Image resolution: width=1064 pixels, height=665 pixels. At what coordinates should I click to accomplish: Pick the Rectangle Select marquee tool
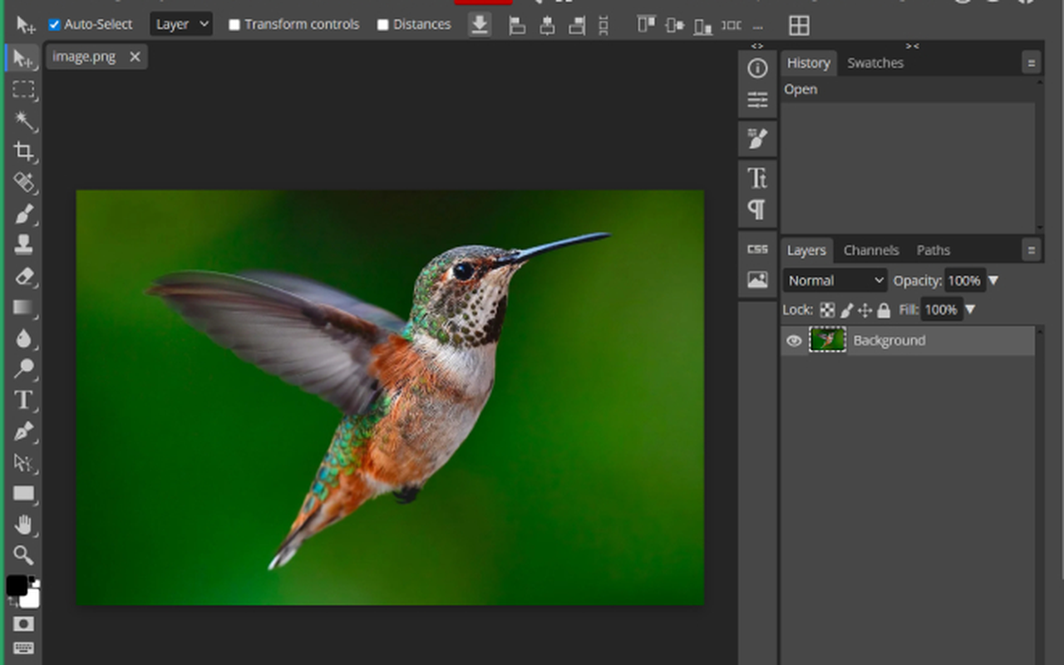[x=23, y=90]
